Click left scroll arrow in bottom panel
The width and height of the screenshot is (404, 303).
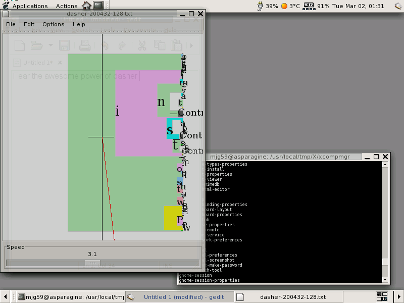click(5, 297)
